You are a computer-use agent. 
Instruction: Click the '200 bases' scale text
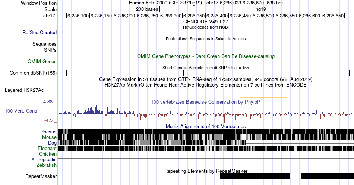pyautogui.click(x=147, y=9)
